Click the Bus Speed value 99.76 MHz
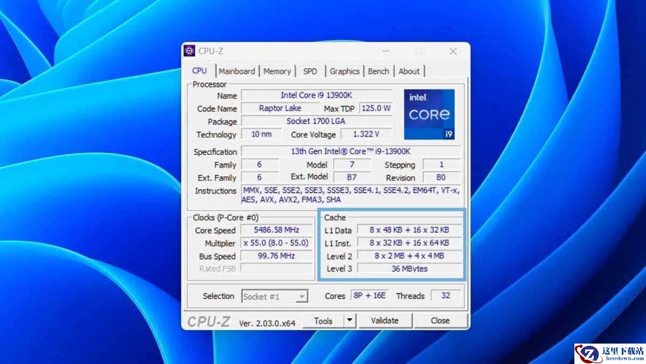 pos(277,256)
